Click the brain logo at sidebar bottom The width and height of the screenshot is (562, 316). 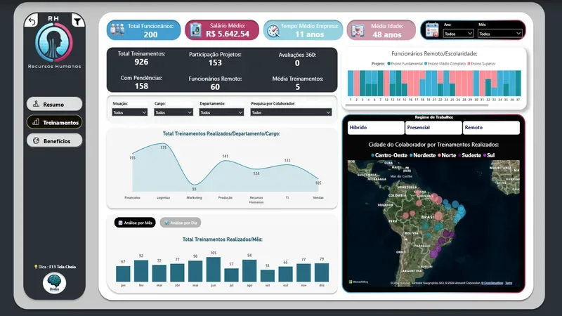[x=55, y=283]
